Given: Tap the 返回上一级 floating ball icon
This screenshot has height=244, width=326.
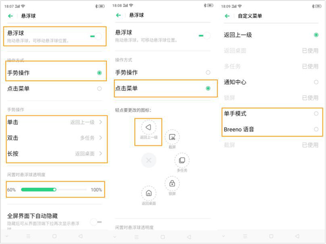Looking at the screenshot, I should click(148, 127).
